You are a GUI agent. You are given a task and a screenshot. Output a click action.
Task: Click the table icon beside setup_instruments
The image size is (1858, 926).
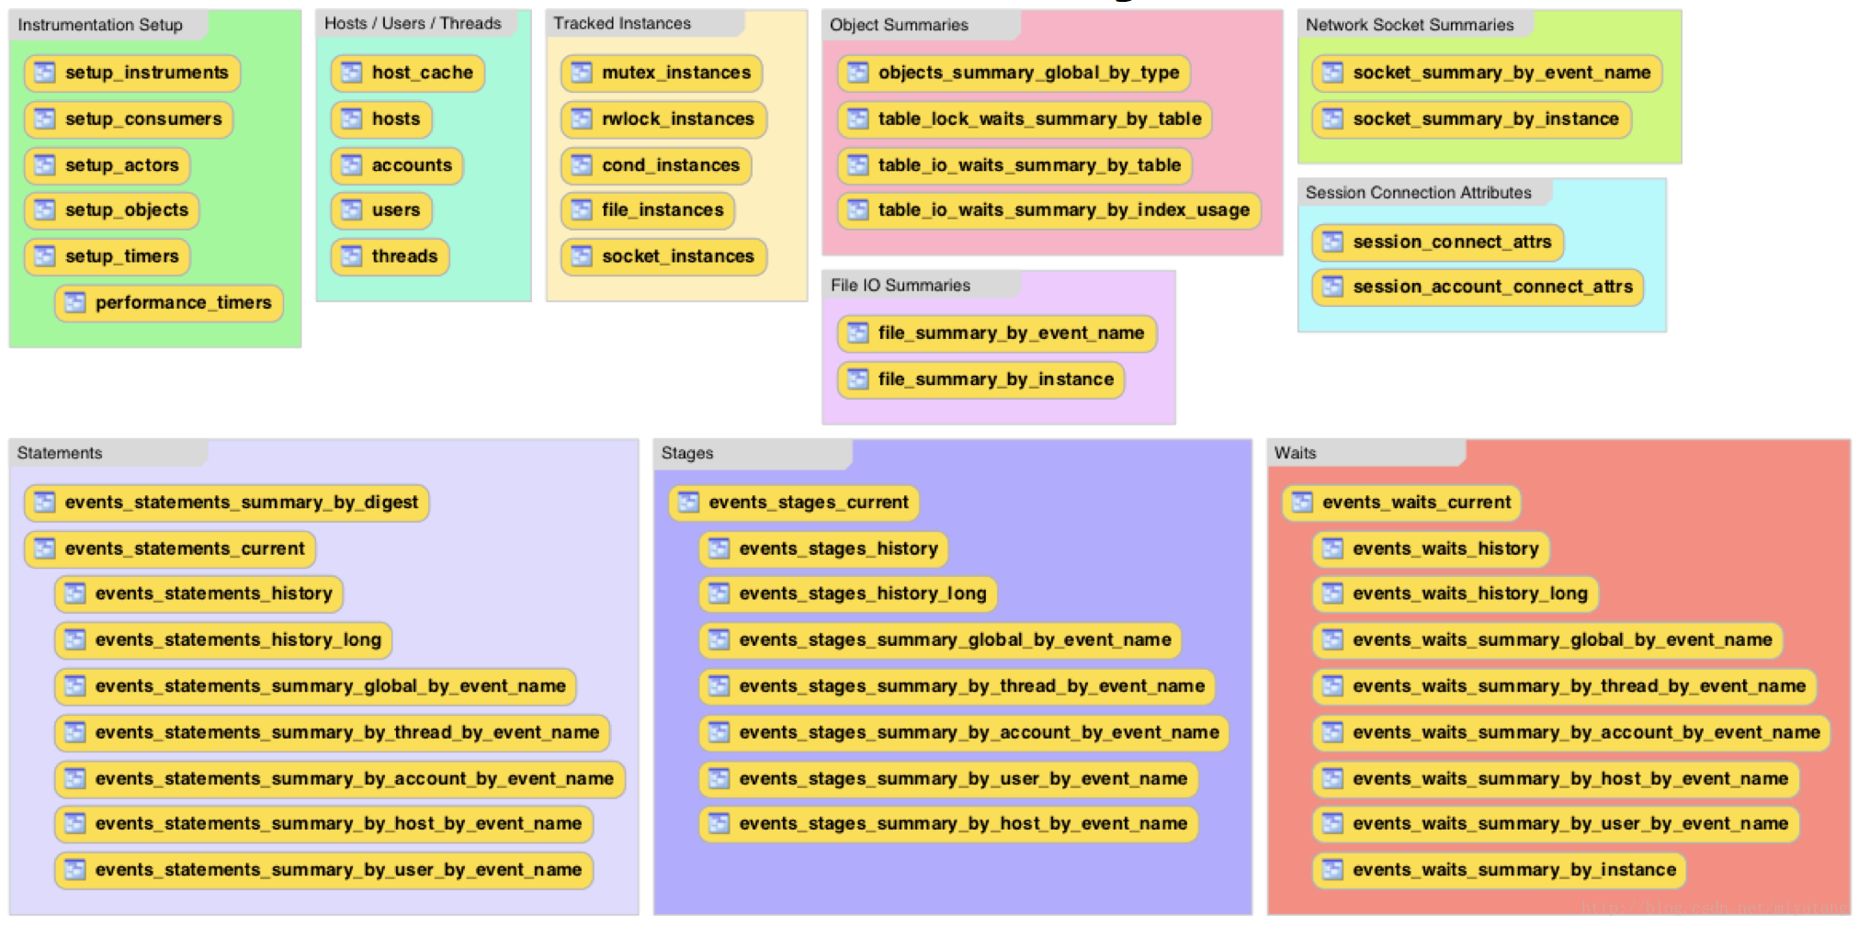coord(44,73)
